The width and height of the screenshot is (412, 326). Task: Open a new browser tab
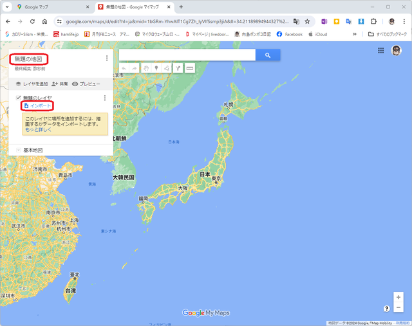pyautogui.click(x=181, y=7)
